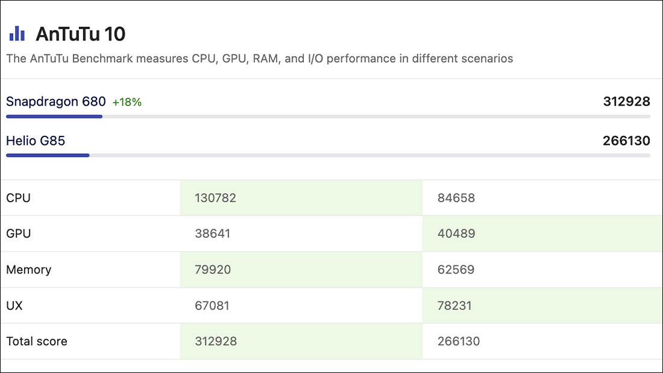The image size is (663, 373).
Task: Click the AnTuTu bar chart icon
Action: (x=17, y=33)
